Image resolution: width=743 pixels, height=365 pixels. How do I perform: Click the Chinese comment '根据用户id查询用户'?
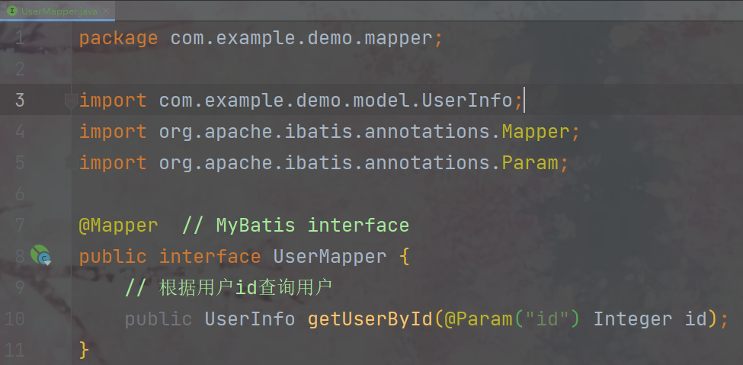245,288
